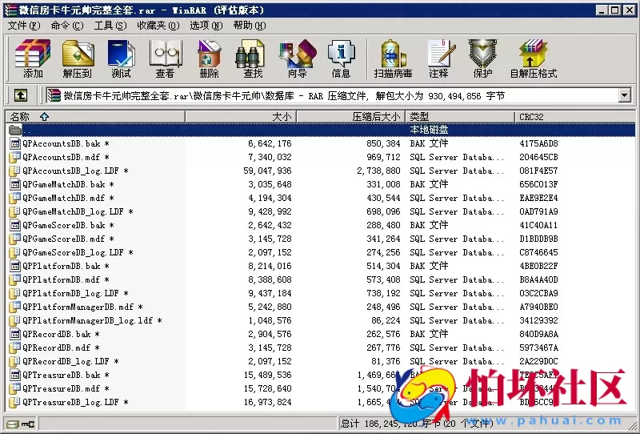The height and width of the screenshot is (434, 640).
Task: Click the Protect (保护) shield icon
Action: (x=482, y=58)
